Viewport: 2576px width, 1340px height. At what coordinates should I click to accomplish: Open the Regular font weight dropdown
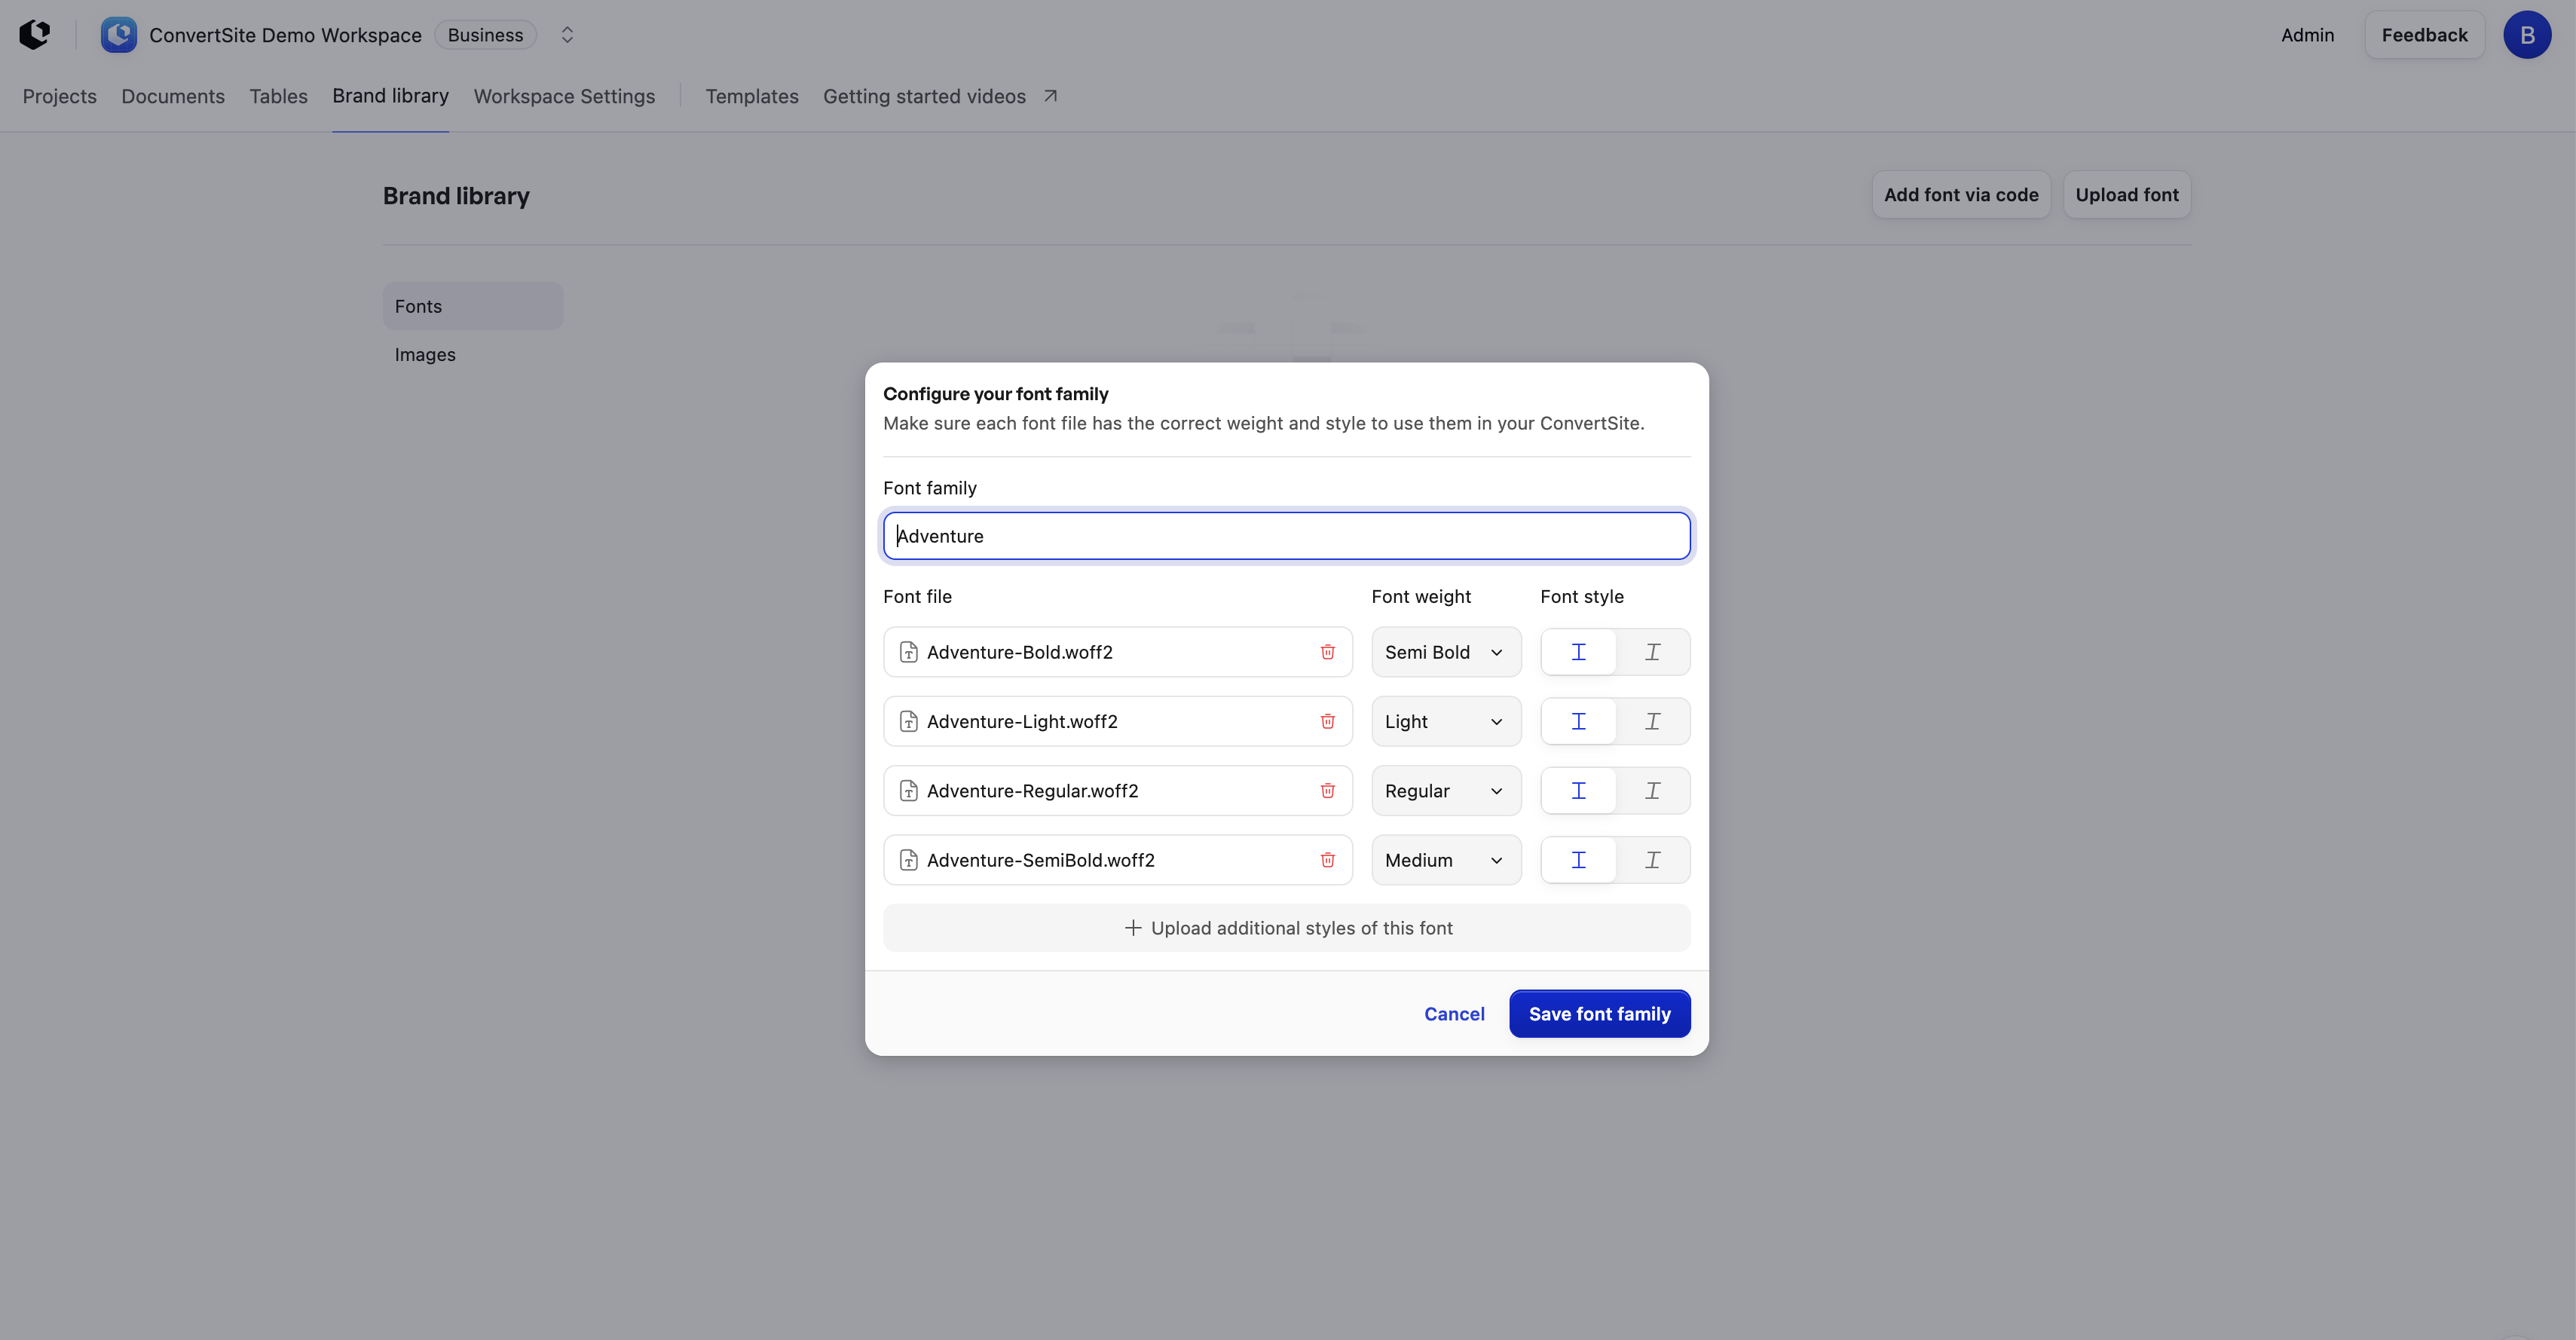(x=1446, y=791)
